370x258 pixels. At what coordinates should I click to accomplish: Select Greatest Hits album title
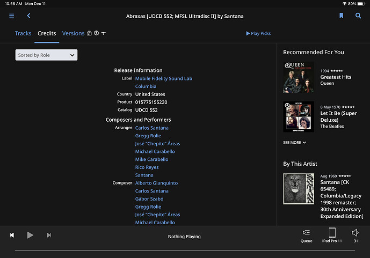336,77
